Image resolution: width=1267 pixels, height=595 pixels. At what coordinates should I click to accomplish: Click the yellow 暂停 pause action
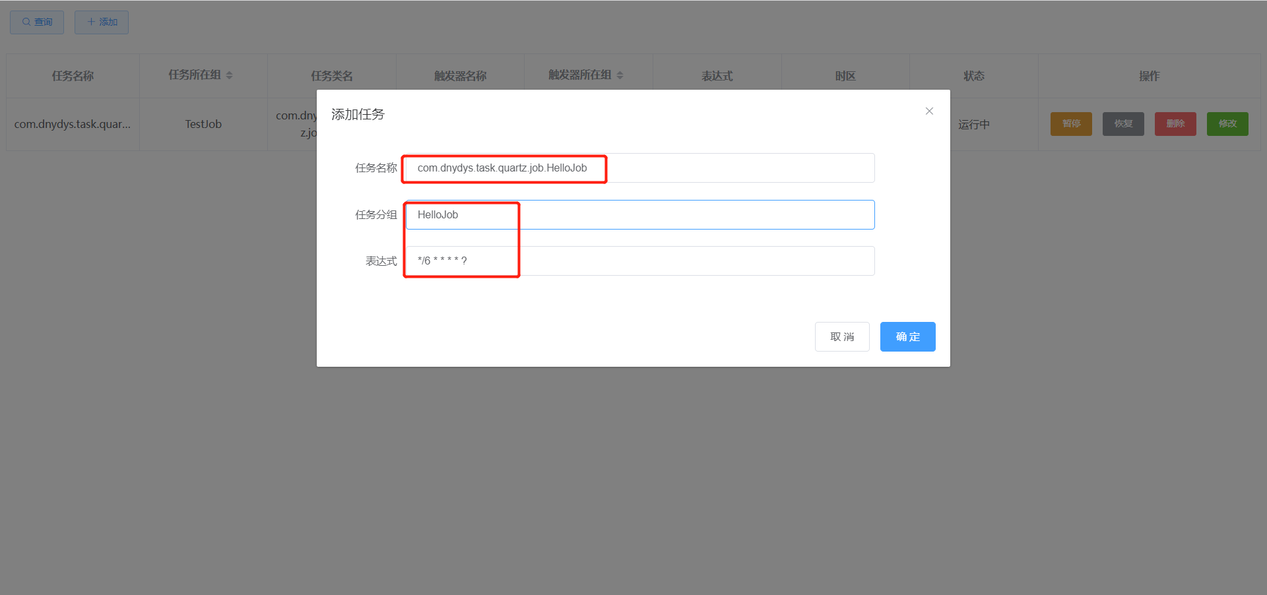(x=1070, y=123)
